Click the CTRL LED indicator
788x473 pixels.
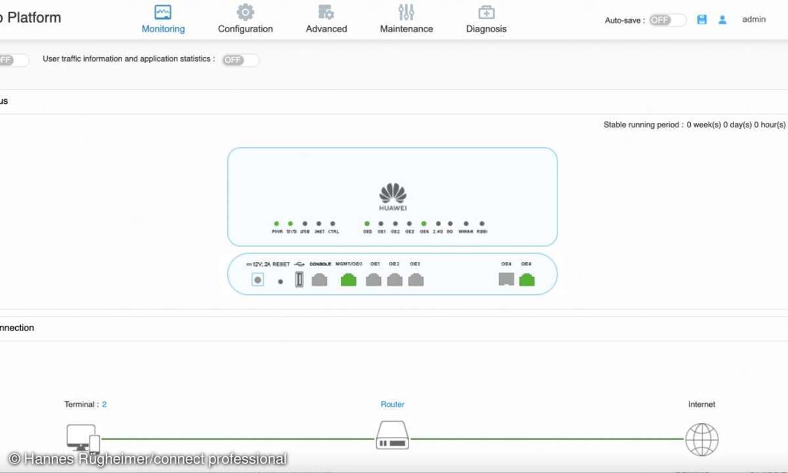point(333,224)
